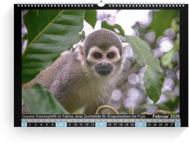Screen dimensions: 189x144
Task: Select the 'Februar 2026' month label
Action: 166,116
